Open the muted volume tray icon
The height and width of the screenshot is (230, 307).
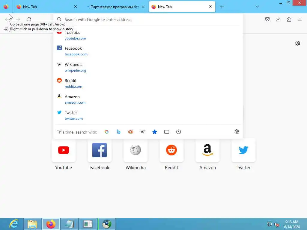point(277,224)
